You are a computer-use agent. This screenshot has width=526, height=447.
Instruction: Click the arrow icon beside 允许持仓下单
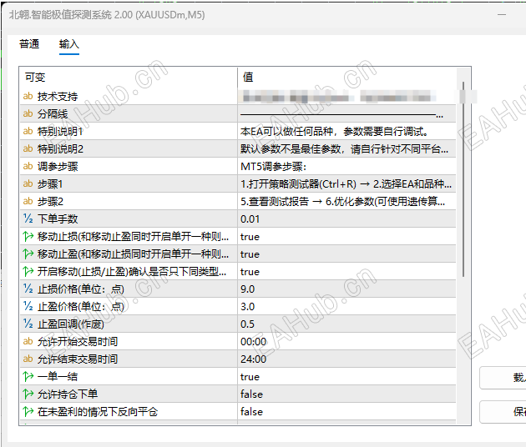(x=28, y=394)
